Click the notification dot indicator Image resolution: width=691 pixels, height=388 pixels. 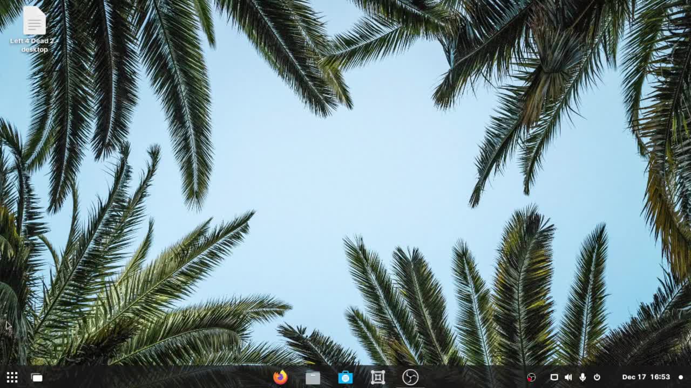point(681,377)
